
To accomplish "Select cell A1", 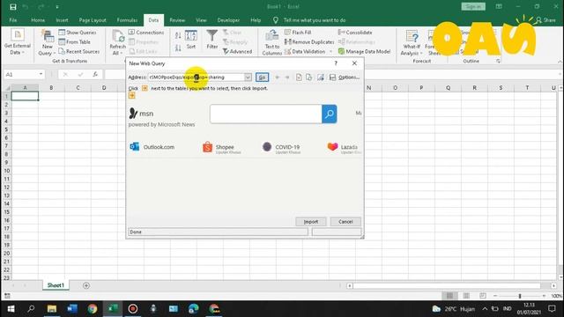I will point(25,96).
